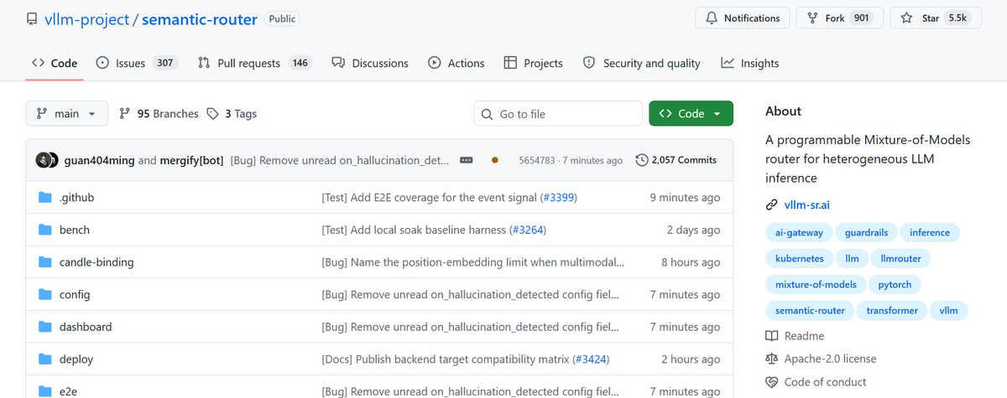This screenshot has width=1007, height=398.
Task: Click the commit history clock icon
Action: click(x=642, y=160)
